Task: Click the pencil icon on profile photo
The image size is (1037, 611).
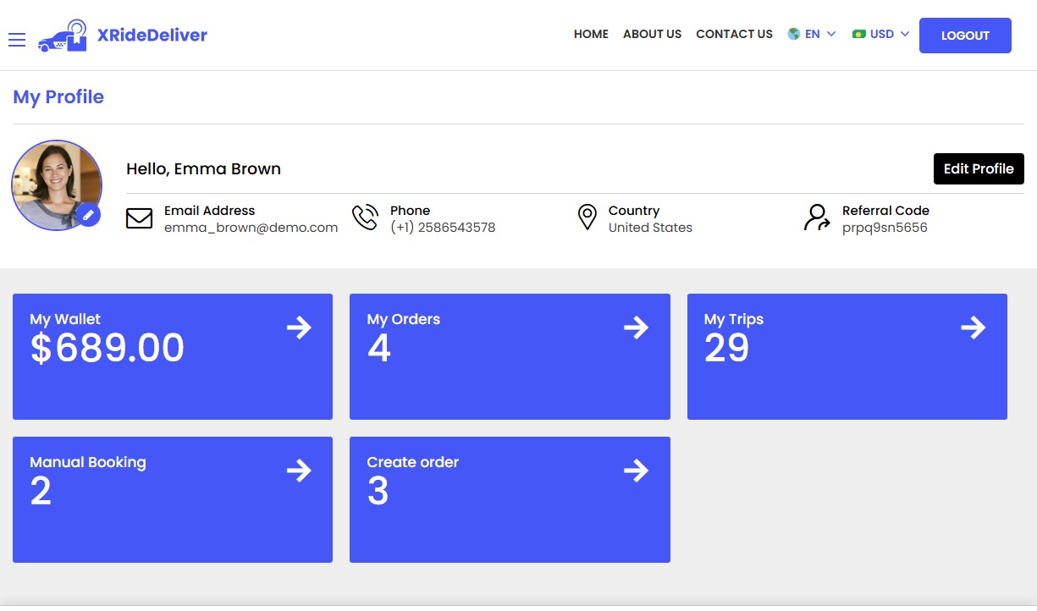Action: 88,216
